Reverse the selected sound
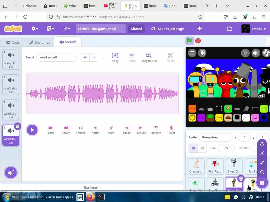The height and width of the screenshot is (202, 270). point(156,130)
